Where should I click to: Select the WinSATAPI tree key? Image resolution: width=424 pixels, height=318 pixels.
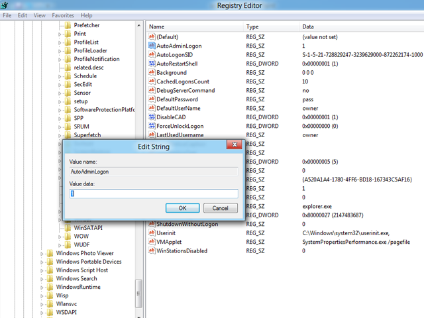click(87, 227)
